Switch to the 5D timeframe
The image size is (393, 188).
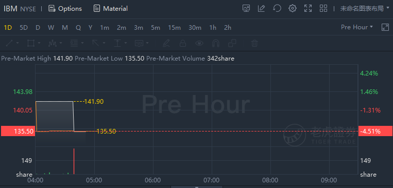(24, 28)
